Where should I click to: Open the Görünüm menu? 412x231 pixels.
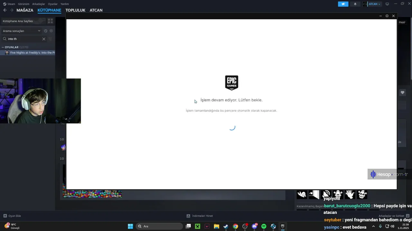click(23, 4)
